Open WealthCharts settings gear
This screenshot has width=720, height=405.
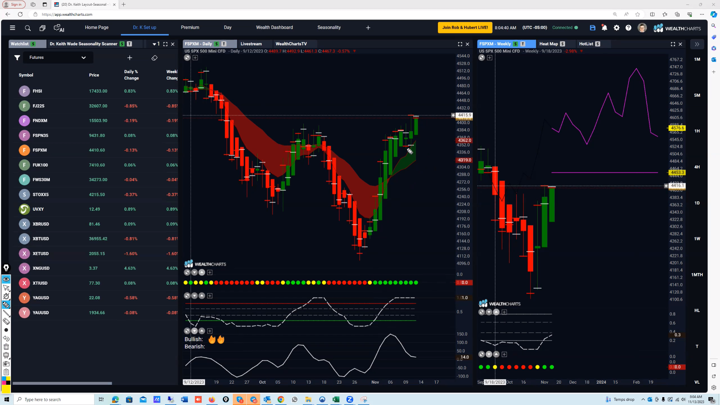tap(616, 28)
